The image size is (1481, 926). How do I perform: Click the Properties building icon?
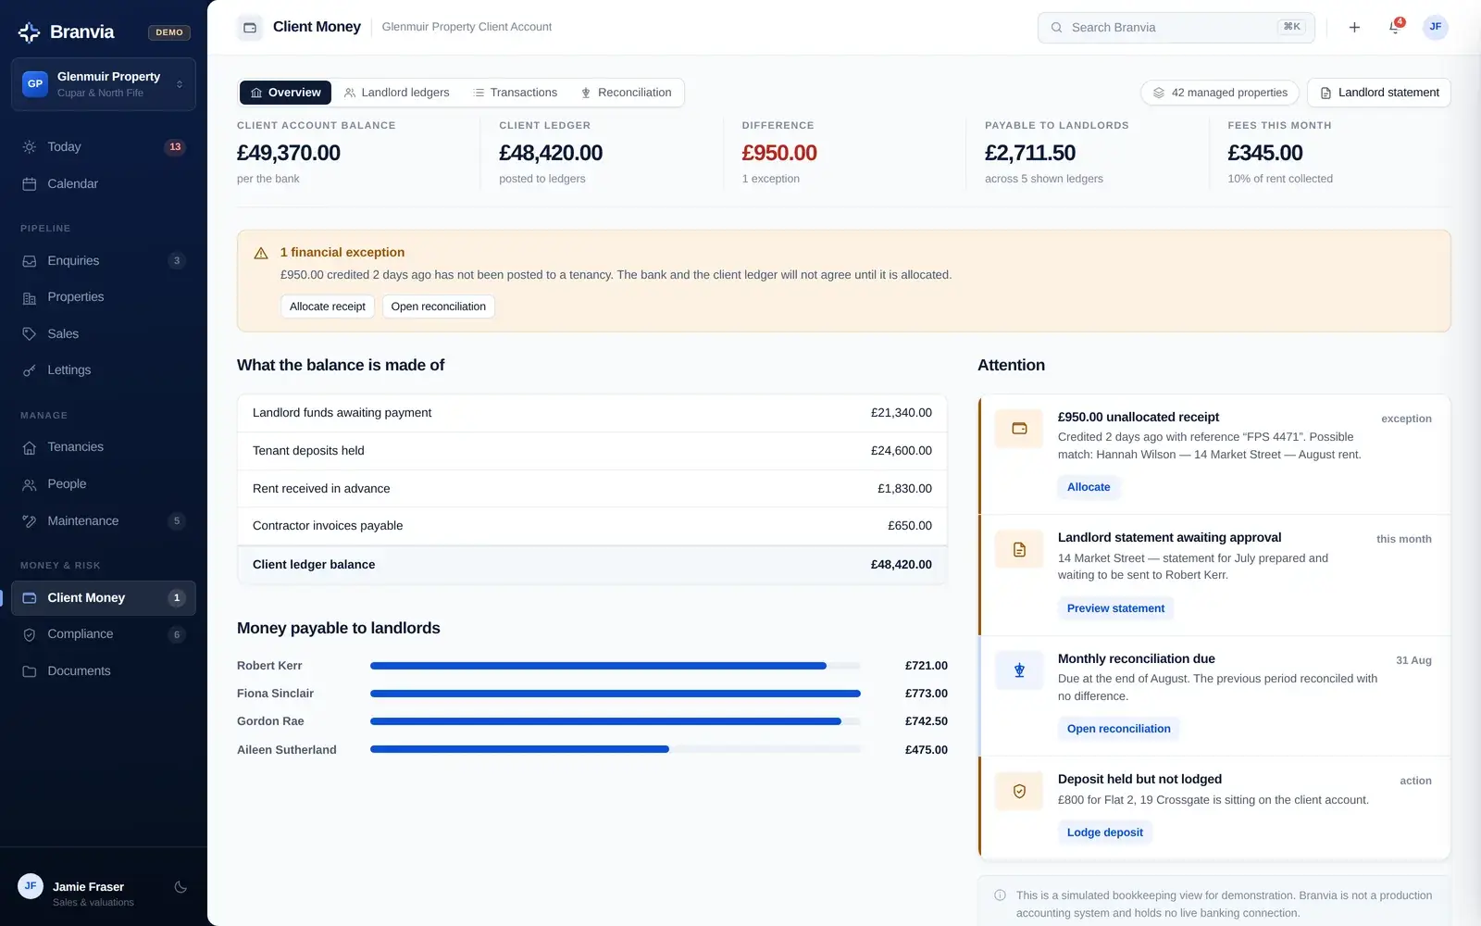click(30, 297)
